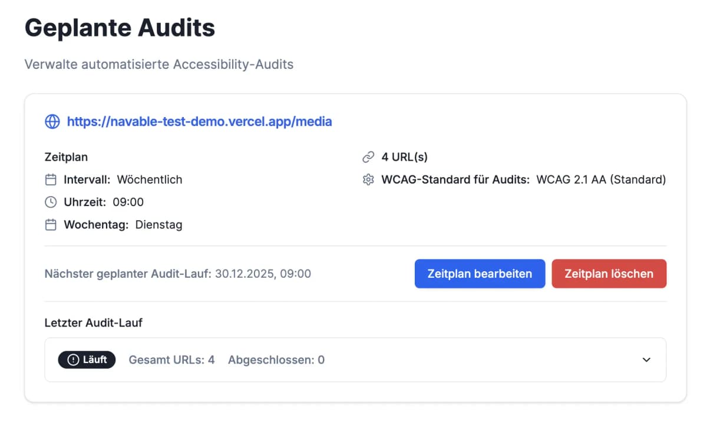Screen dimensions: 707x429
Task: Select the Zeitplan section heading
Action: [66, 157]
